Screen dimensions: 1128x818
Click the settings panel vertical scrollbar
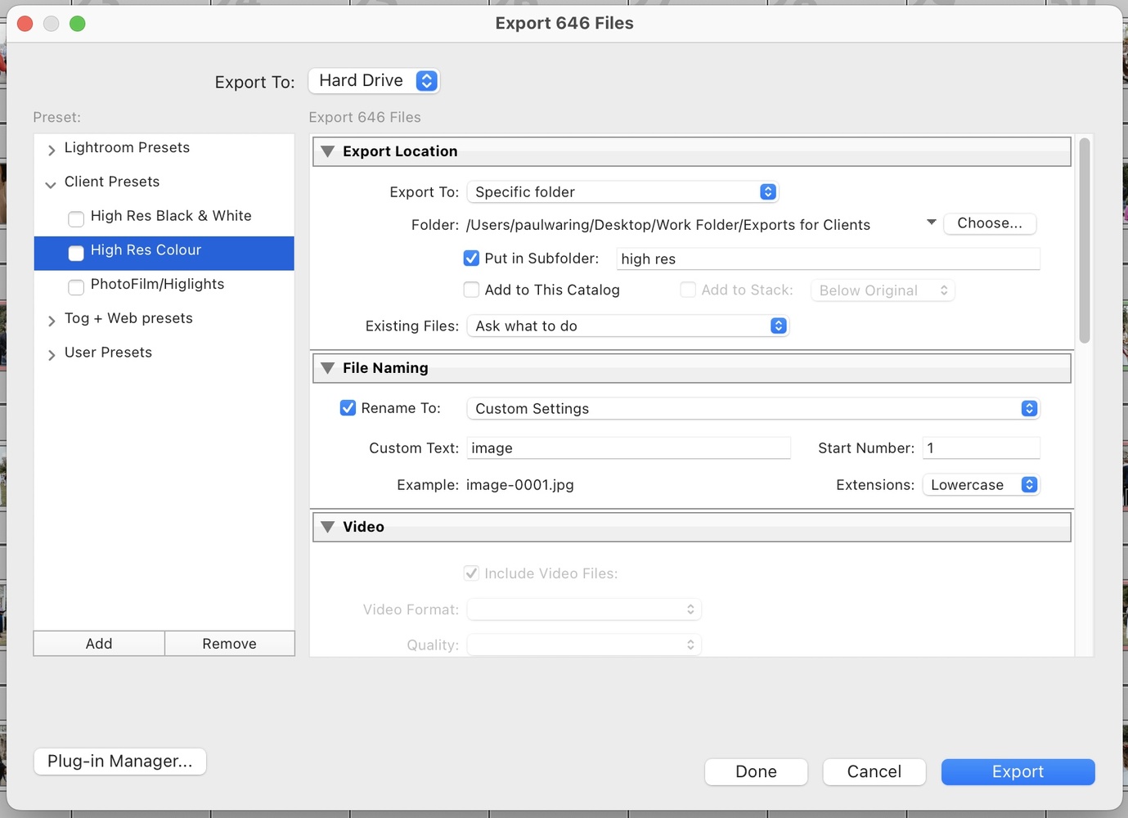1085,240
